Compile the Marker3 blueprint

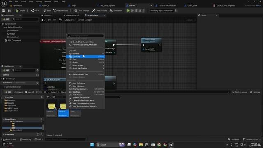point(21,10)
